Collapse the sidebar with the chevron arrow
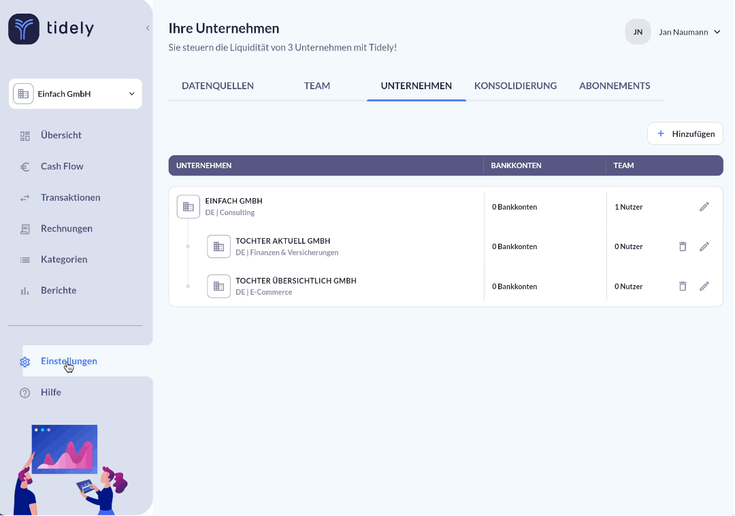The image size is (735, 516). [148, 29]
